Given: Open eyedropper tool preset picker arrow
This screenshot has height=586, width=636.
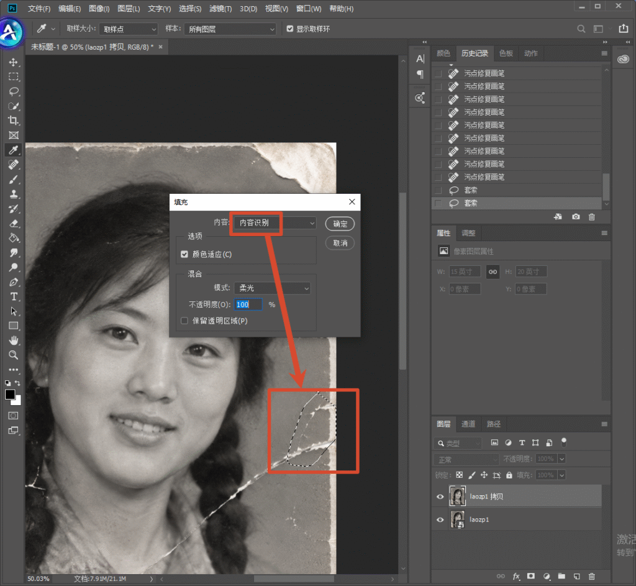Looking at the screenshot, I should click(x=53, y=29).
